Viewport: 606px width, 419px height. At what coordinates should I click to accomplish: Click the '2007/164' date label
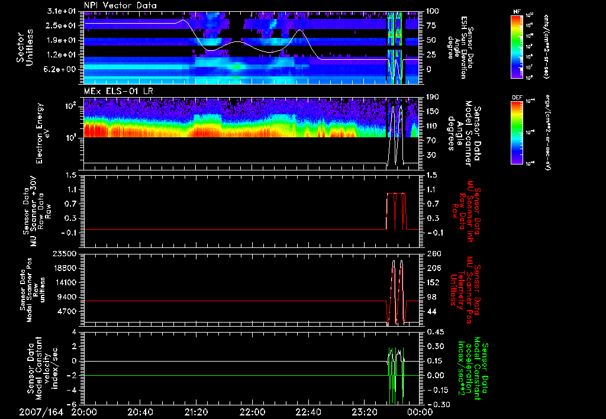pos(41,412)
